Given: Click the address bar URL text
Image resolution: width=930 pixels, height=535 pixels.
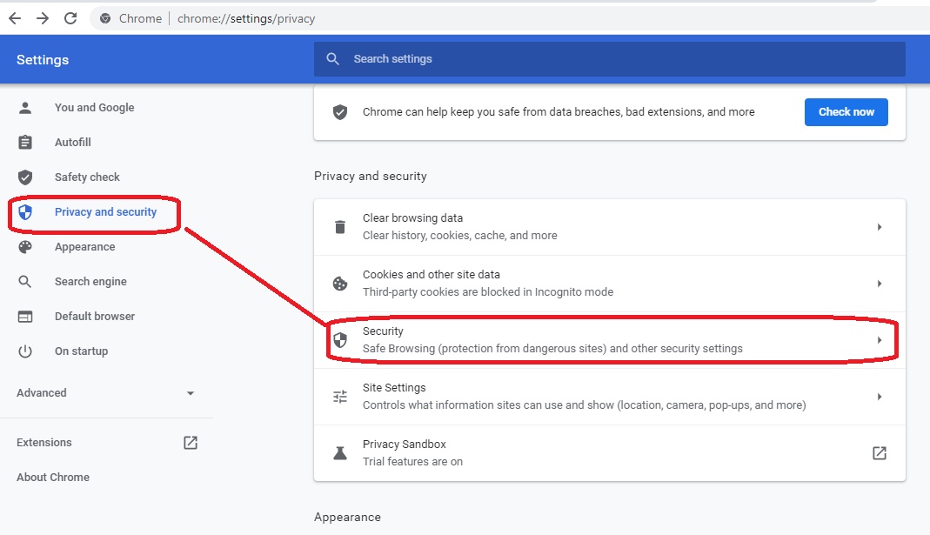Looking at the screenshot, I should point(246,18).
